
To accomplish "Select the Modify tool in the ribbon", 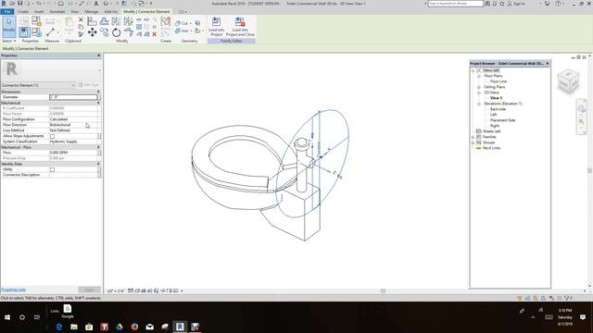I will (x=8, y=27).
